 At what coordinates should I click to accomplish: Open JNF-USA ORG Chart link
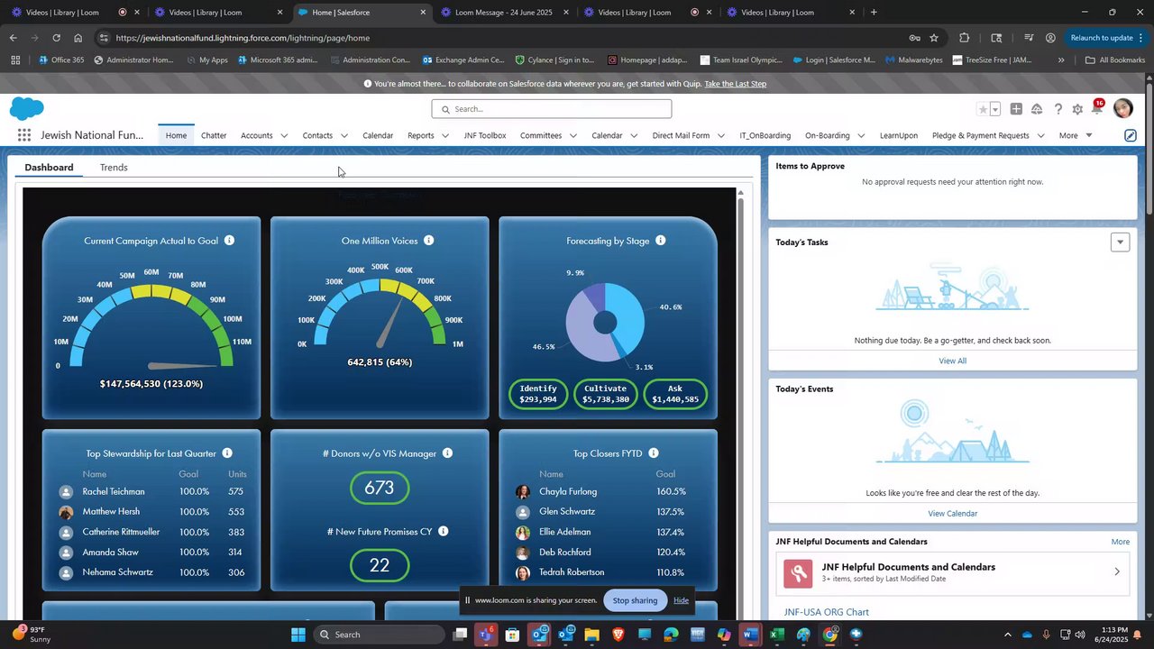point(827,612)
